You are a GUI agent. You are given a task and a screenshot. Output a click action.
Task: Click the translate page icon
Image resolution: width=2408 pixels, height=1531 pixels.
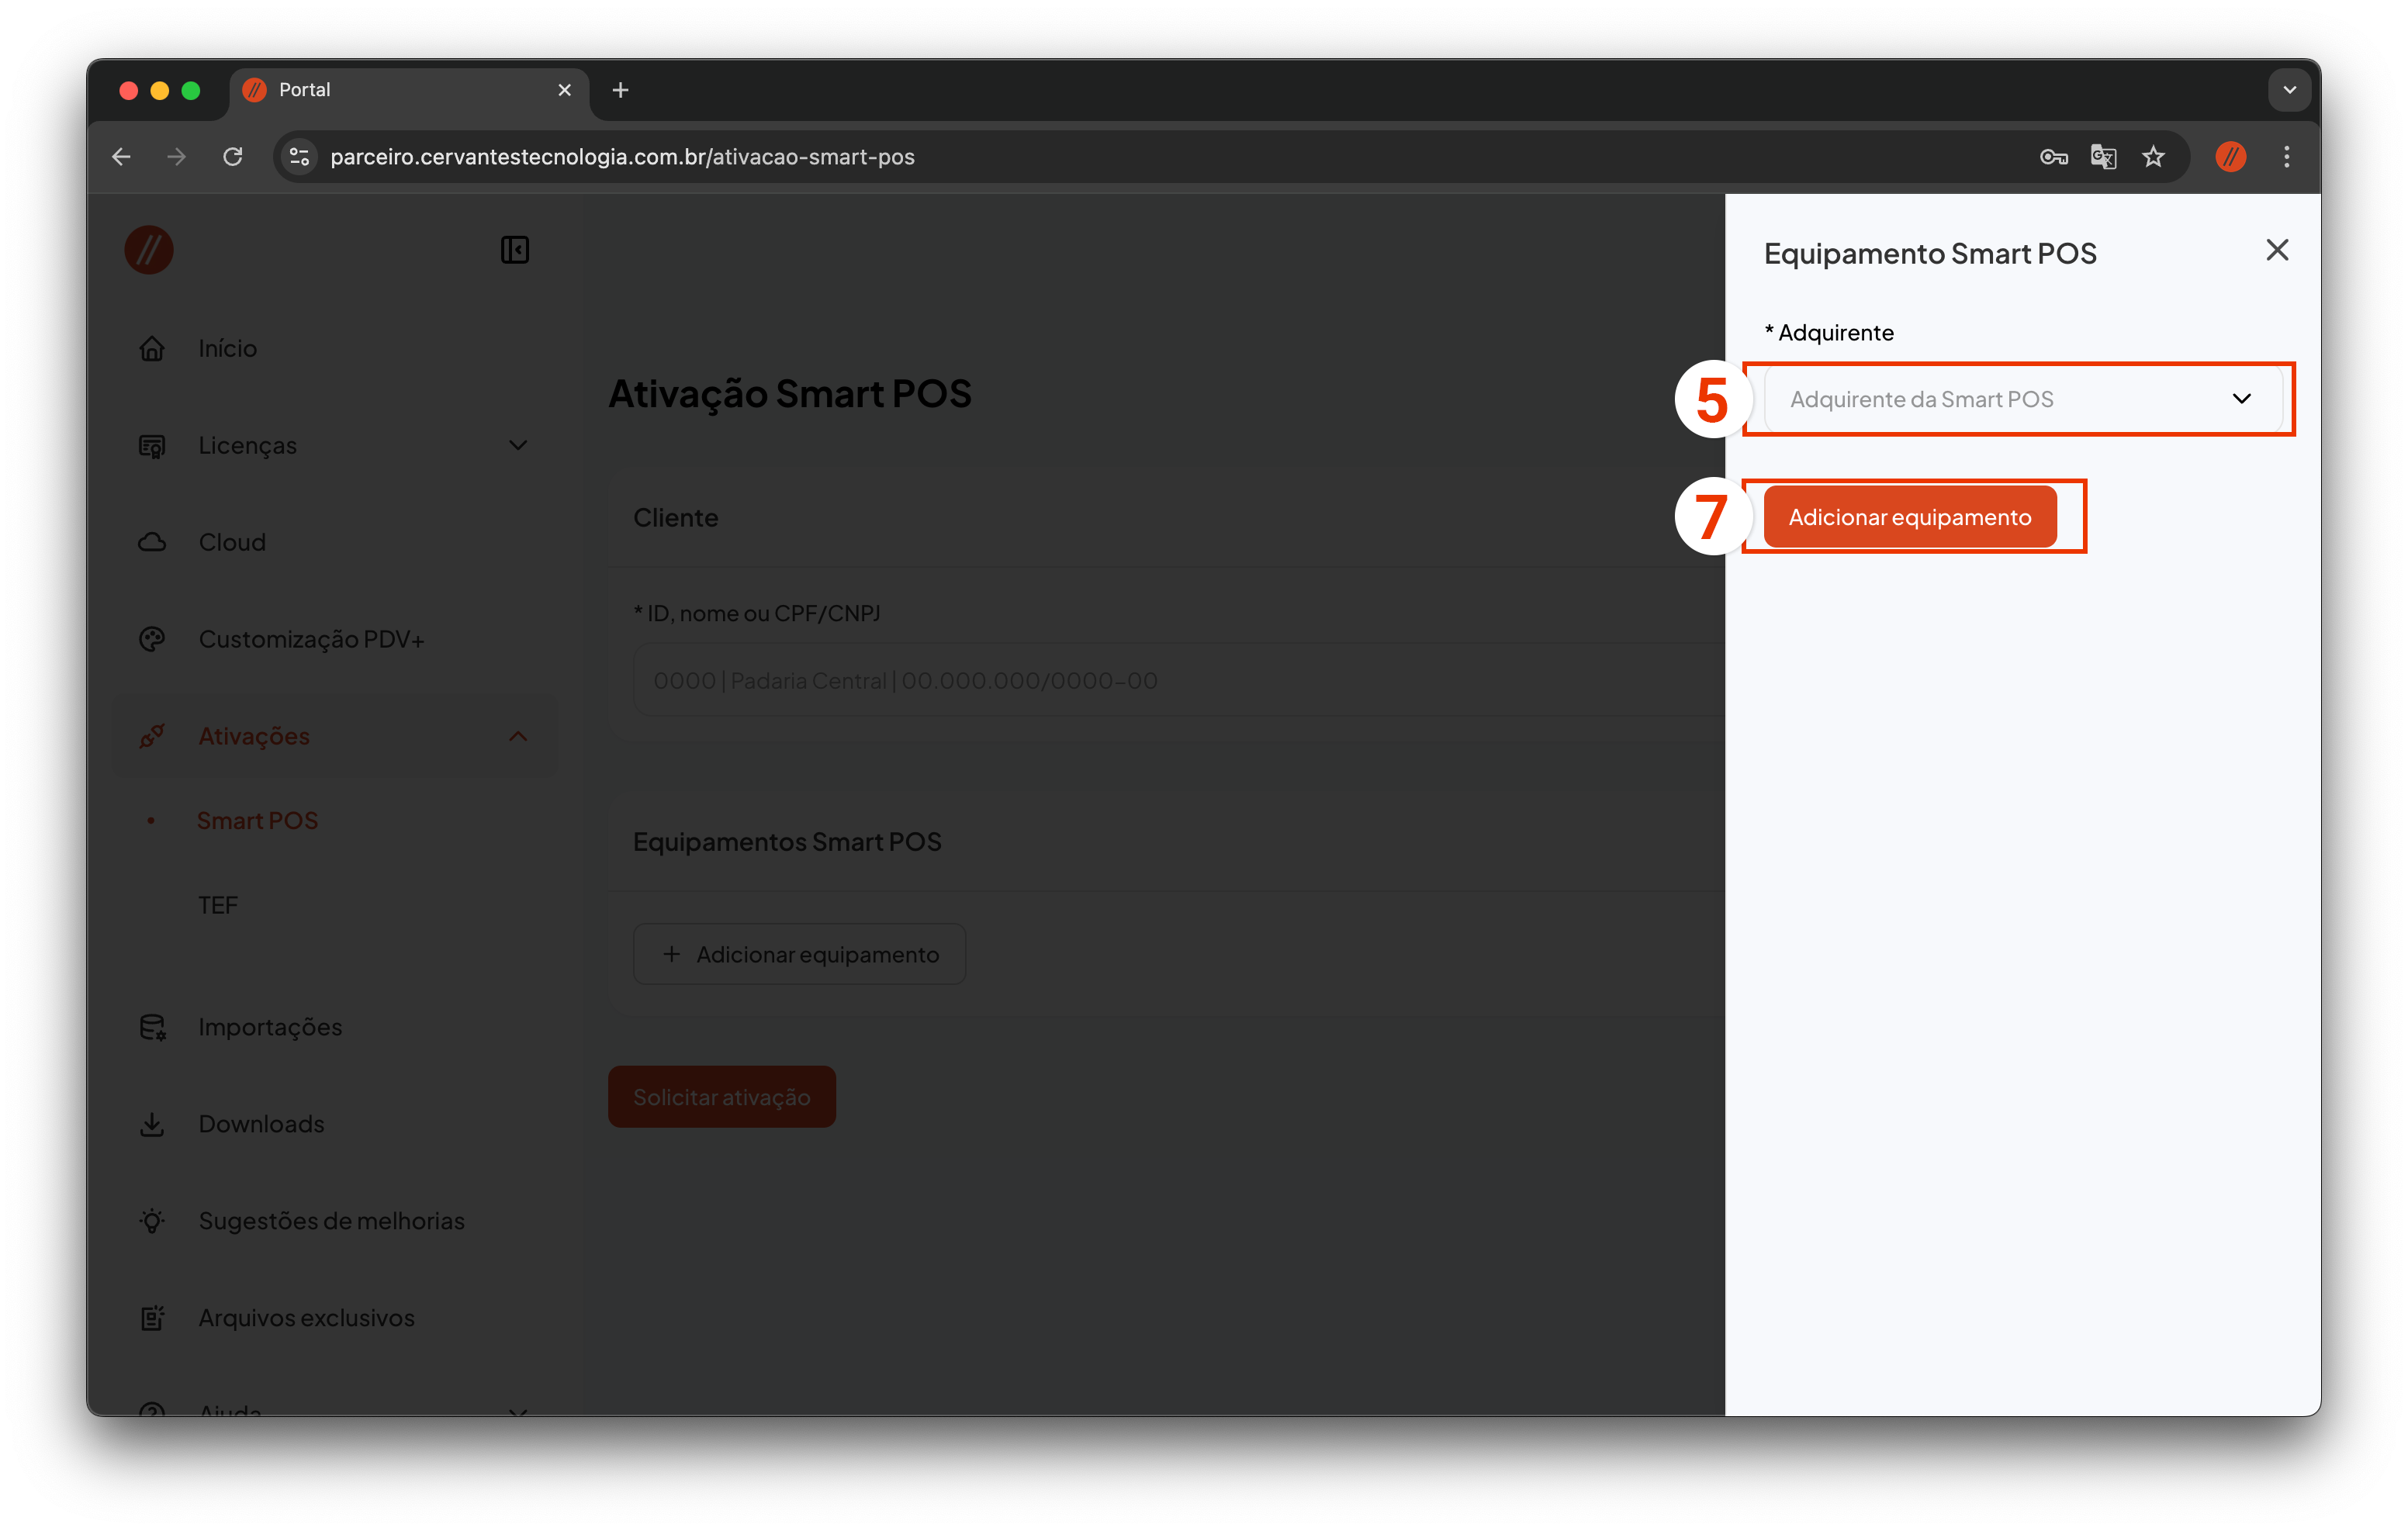click(2103, 157)
